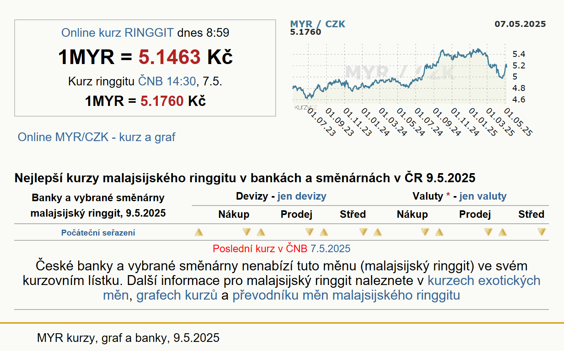Follow the grafech kurzů link
This screenshot has width=564, height=351.
click(177, 295)
